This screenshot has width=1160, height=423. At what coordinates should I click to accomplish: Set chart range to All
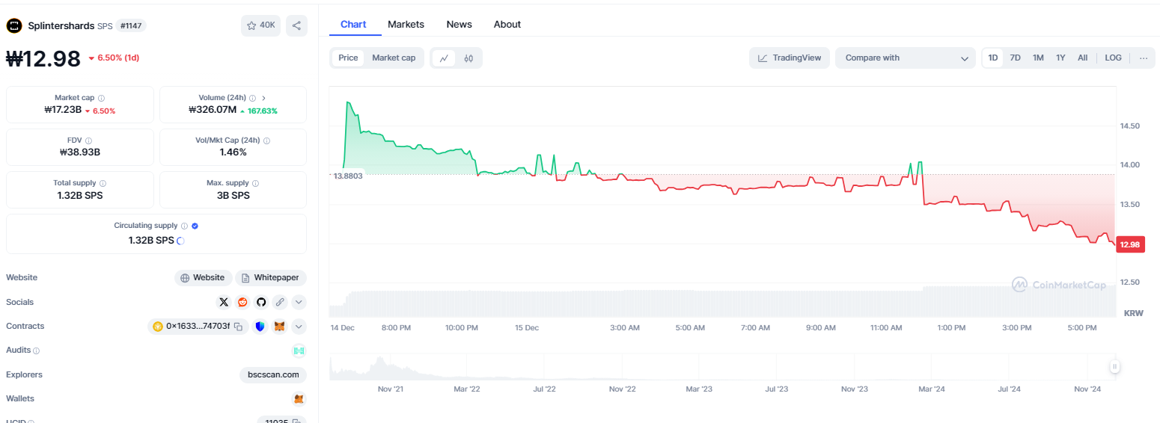(x=1082, y=58)
